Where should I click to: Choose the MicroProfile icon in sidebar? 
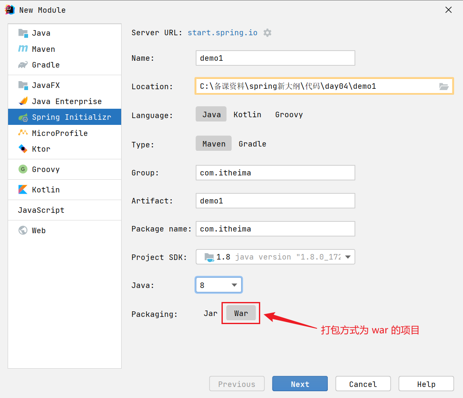coord(23,133)
